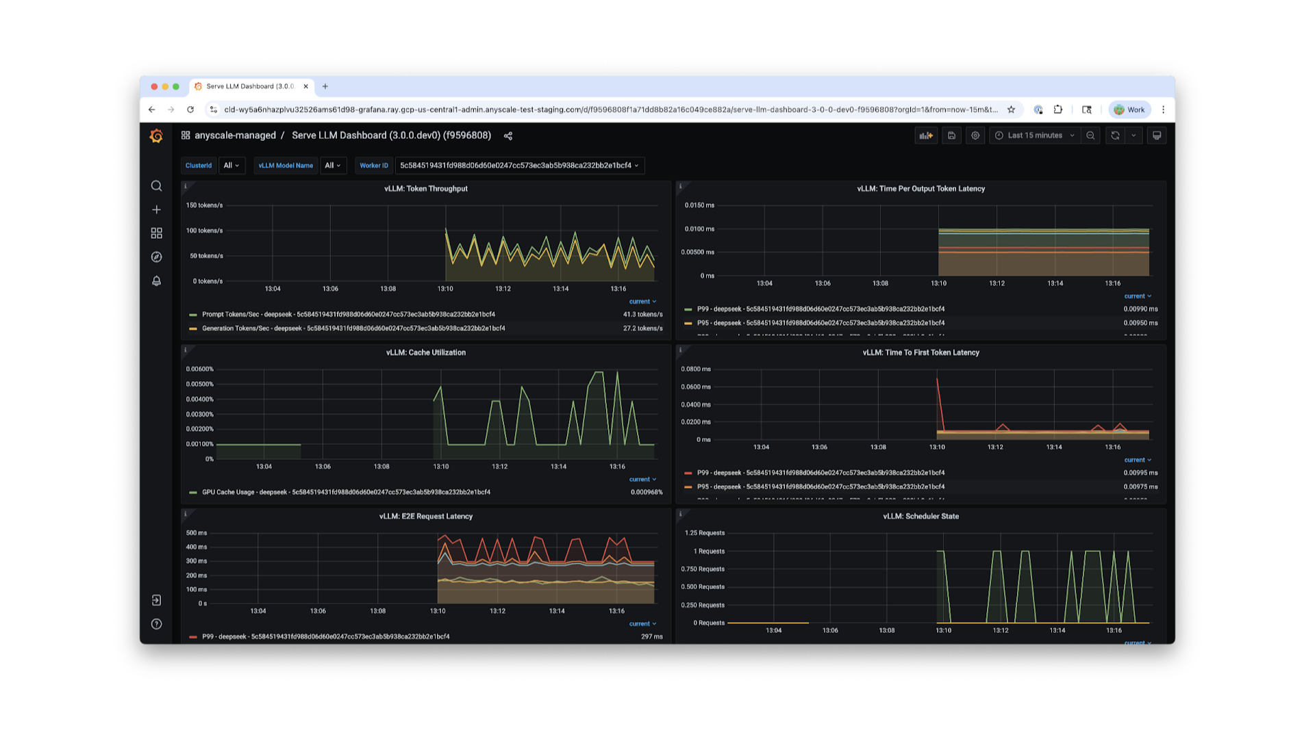Click the dashboards grid icon beside anyscale-managed

tap(186, 135)
